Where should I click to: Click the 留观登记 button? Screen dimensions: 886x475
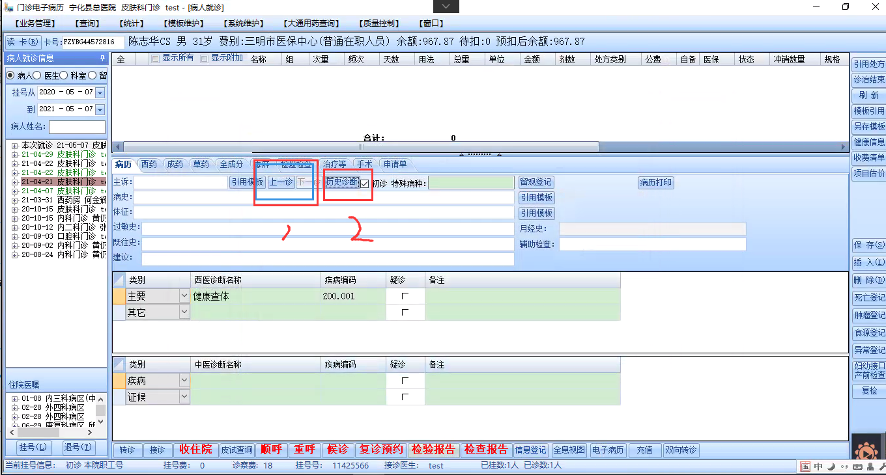(536, 182)
